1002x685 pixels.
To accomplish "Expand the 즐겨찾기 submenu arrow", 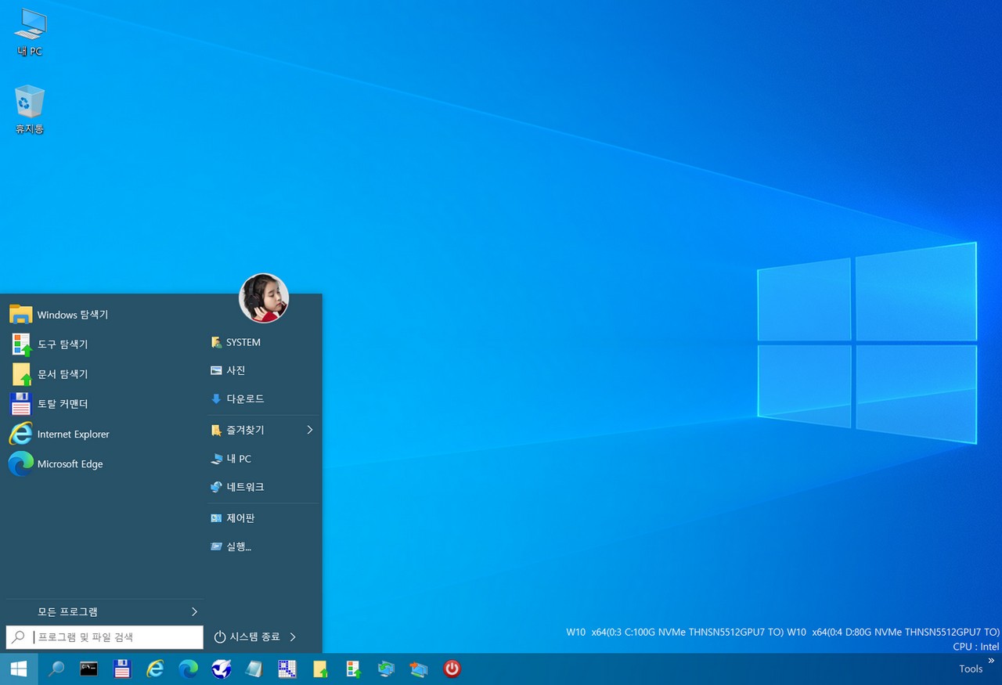I will pos(310,430).
